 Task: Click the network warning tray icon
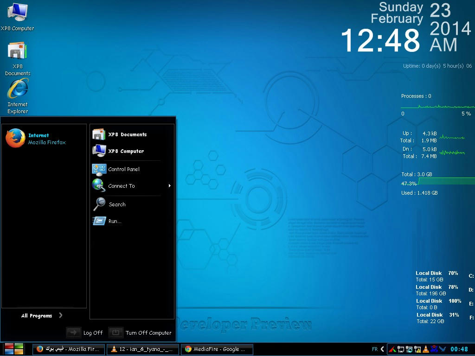click(417, 349)
